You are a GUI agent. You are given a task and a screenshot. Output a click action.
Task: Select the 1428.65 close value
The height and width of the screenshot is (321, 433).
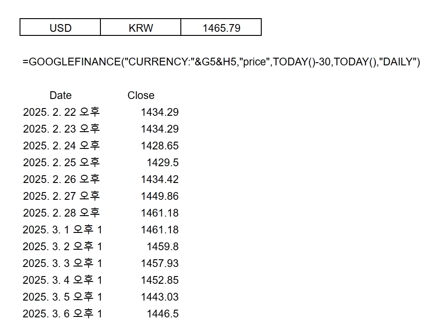pyautogui.click(x=159, y=146)
